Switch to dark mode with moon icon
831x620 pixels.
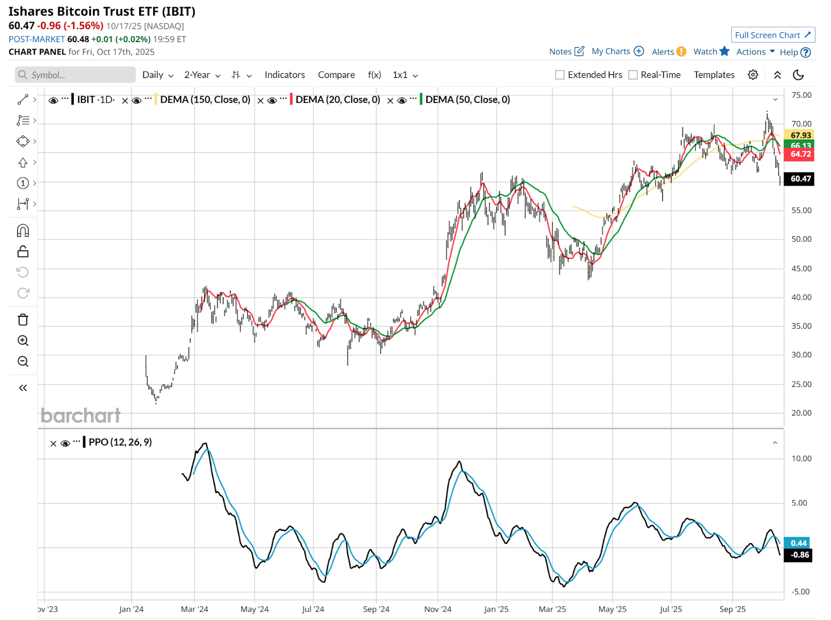(799, 75)
